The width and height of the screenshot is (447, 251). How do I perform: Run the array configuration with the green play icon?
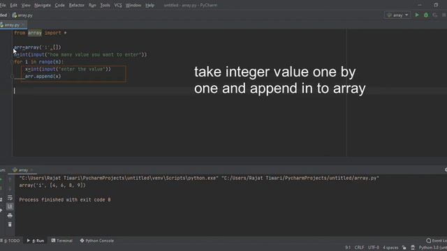[417, 15]
